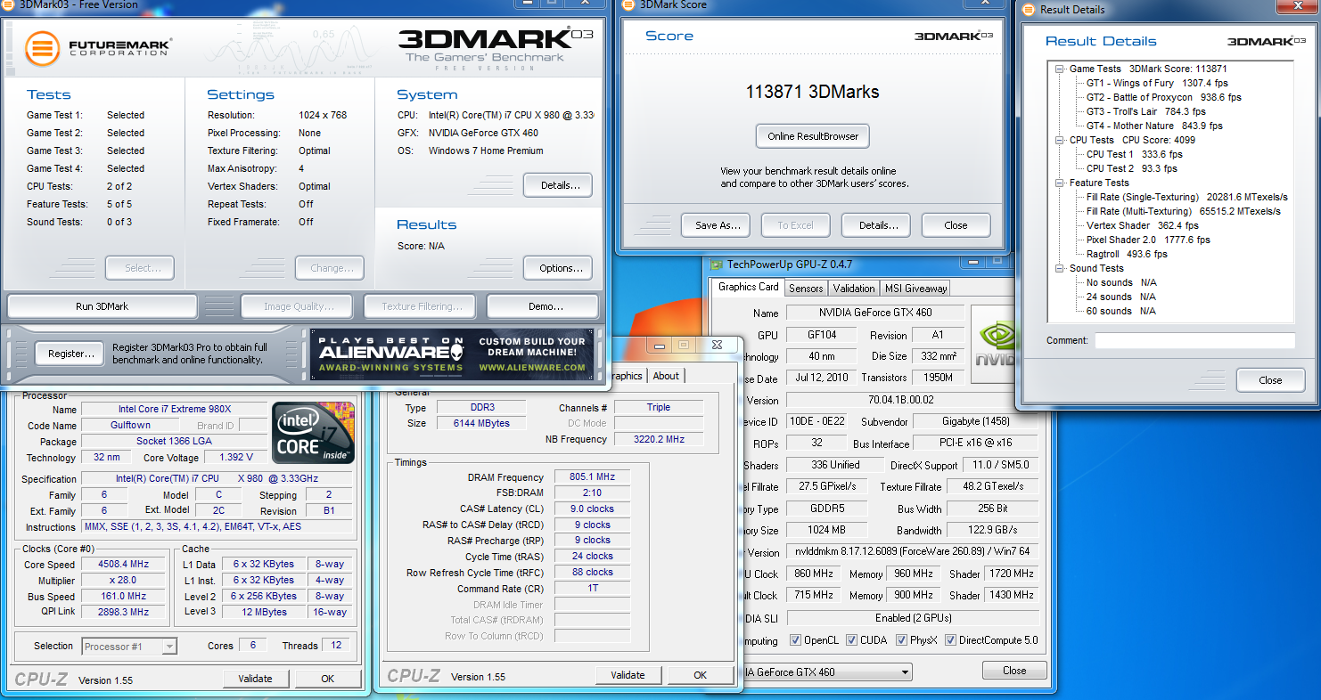Viewport: 1321px width, 700px height.
Task: Collapse the Feature Tests tree node
Action: tap(1059, 183)
